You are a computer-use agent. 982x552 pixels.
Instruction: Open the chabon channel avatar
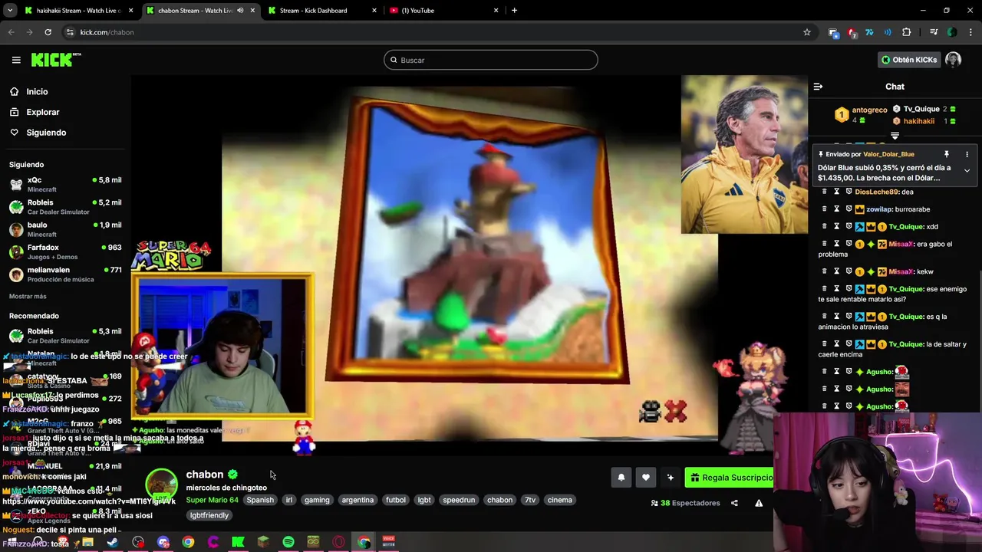coord(161,485)
